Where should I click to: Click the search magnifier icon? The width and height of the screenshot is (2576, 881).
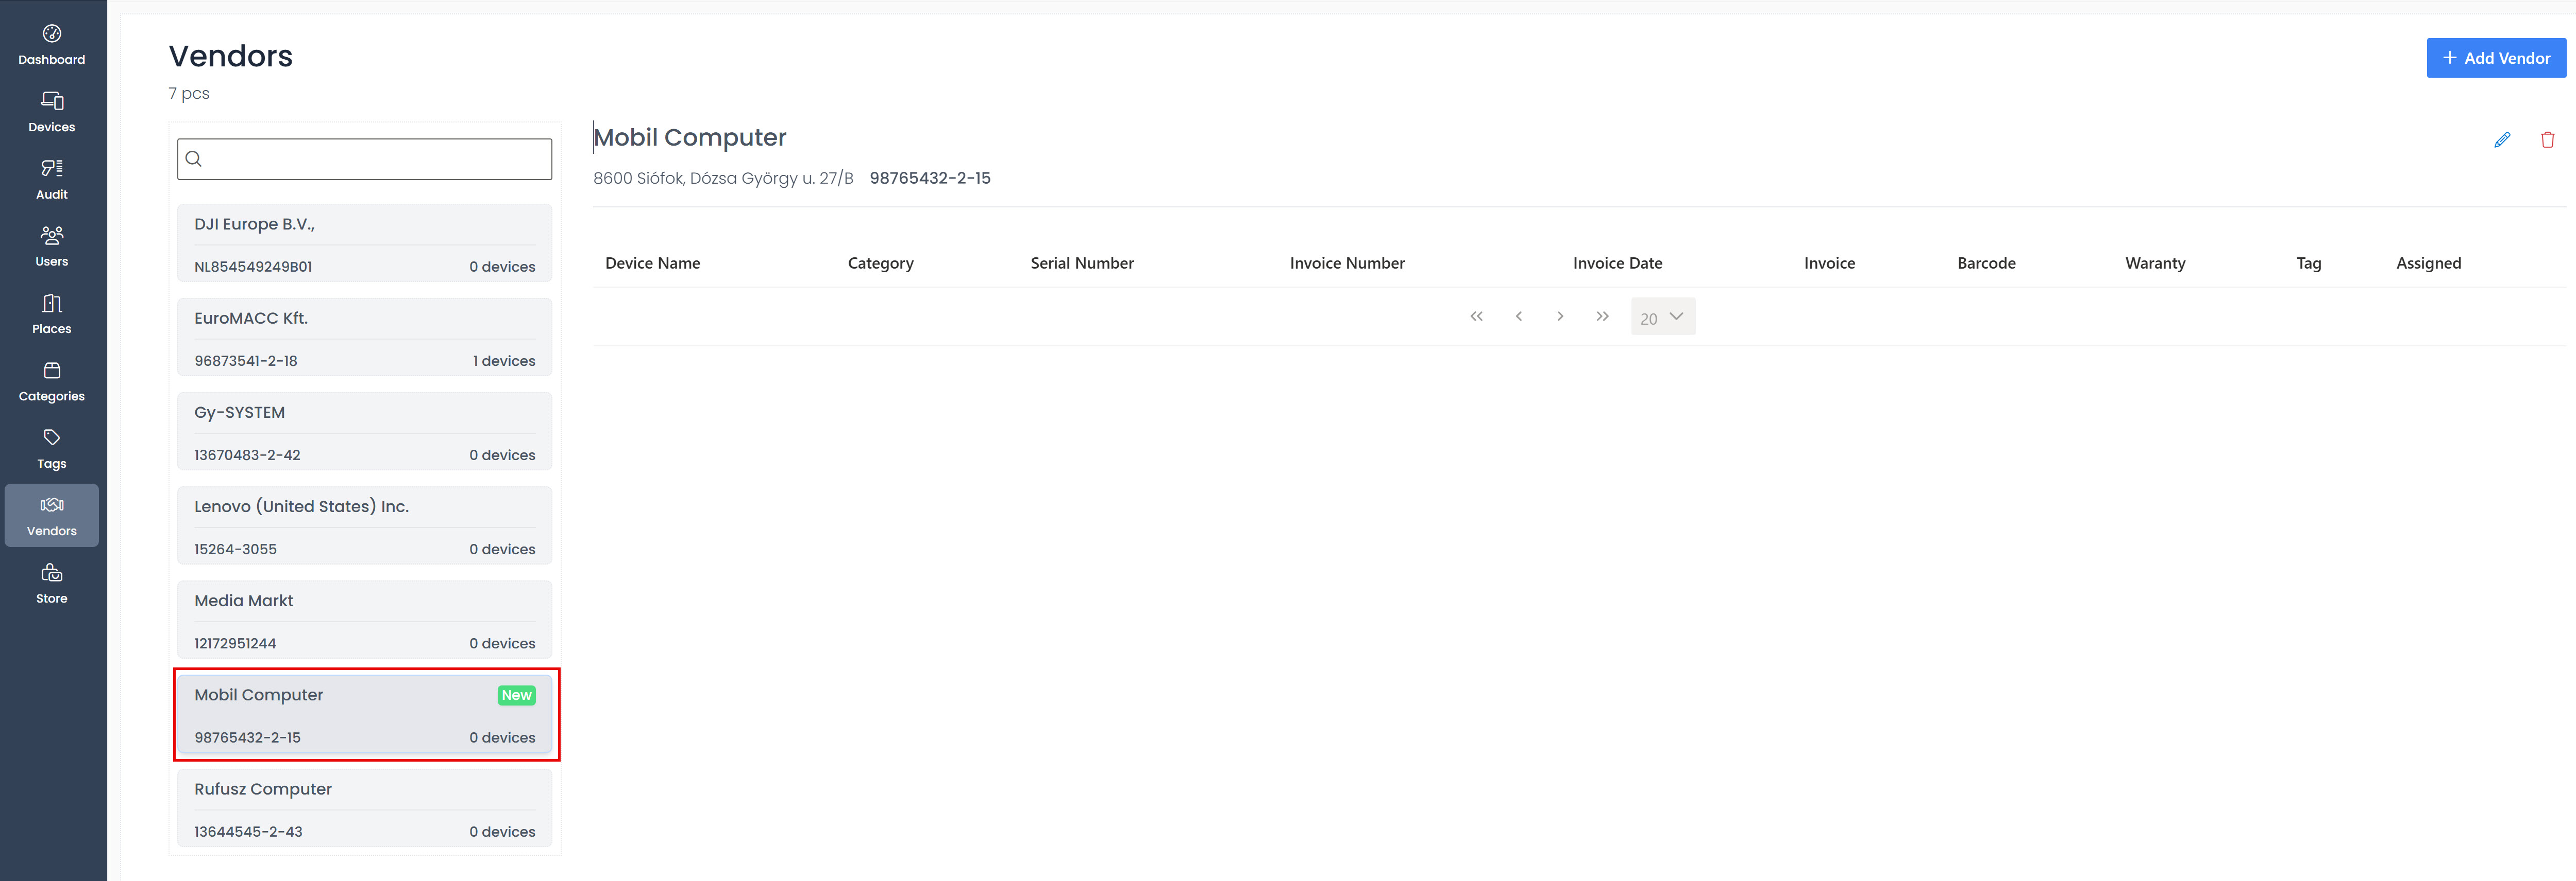coord(194,159)
